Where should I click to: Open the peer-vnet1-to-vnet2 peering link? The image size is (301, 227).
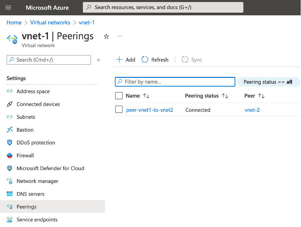[150, 110]
